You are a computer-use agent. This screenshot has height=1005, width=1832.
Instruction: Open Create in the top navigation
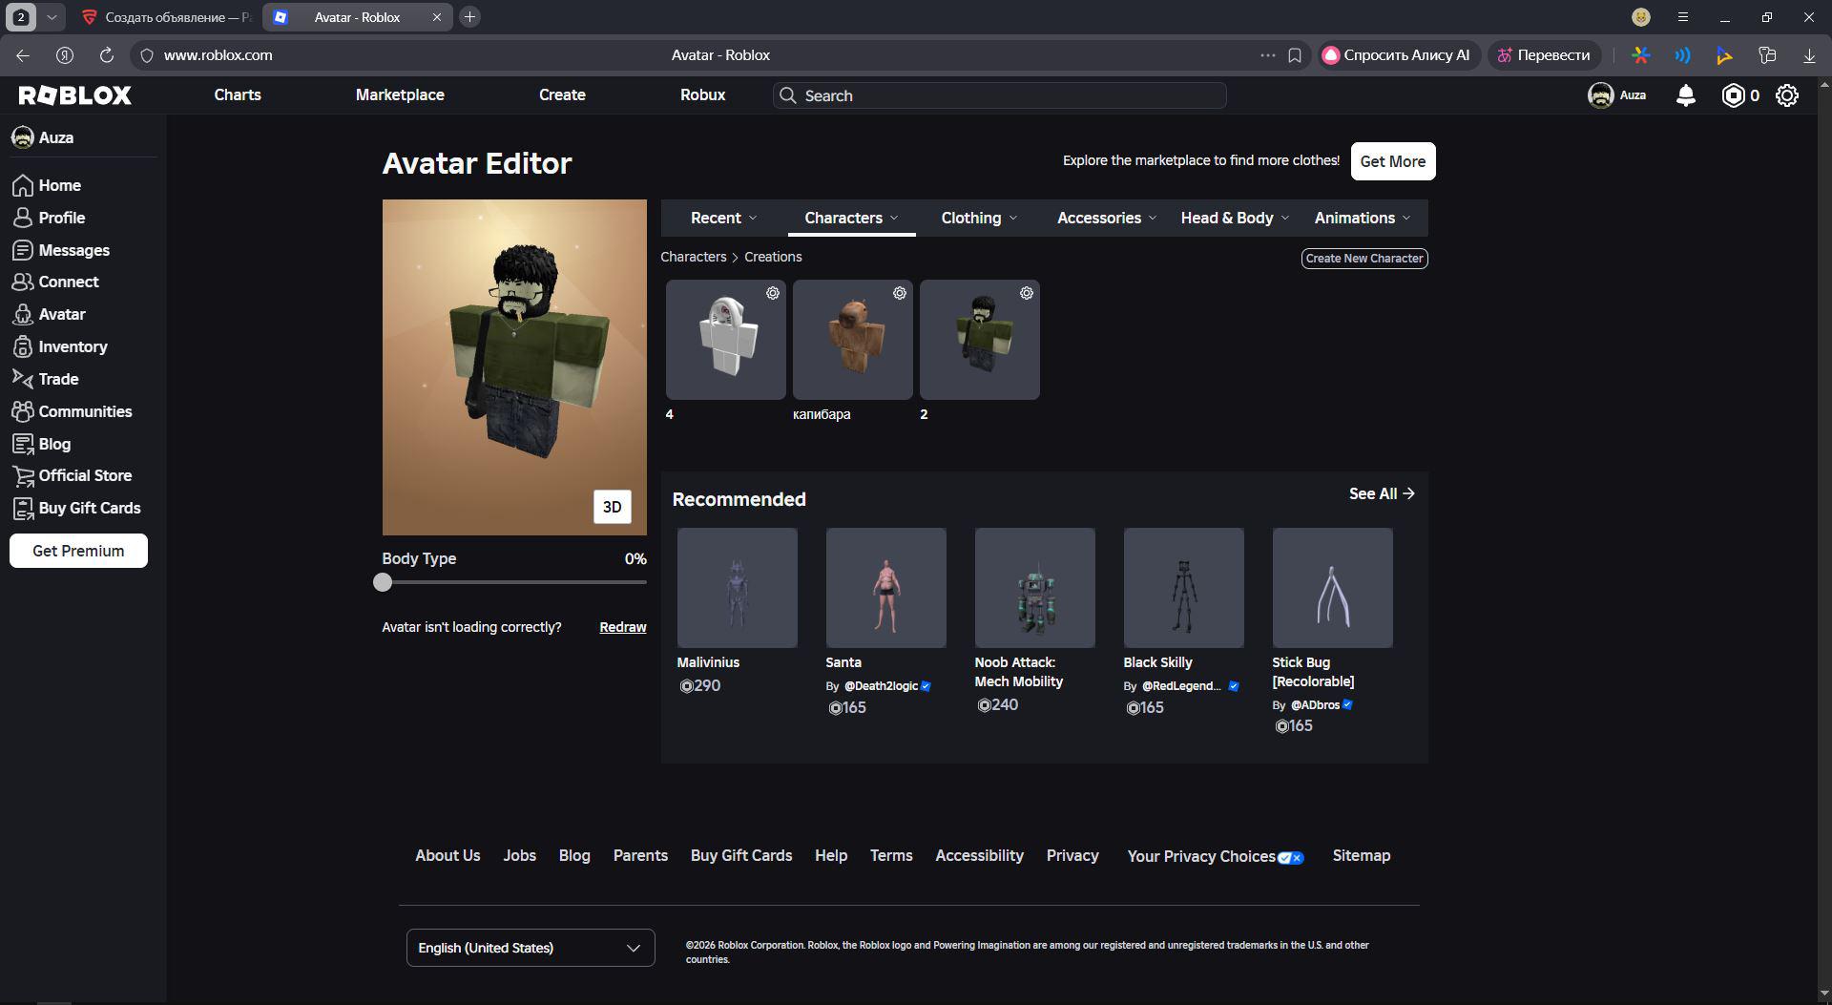click(562, 95)
